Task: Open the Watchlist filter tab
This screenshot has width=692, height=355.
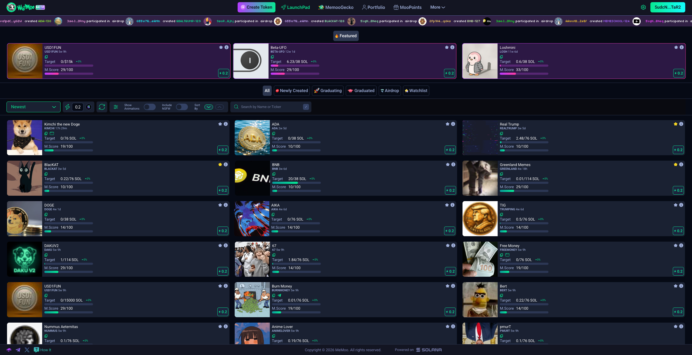Action: [416, 91]
